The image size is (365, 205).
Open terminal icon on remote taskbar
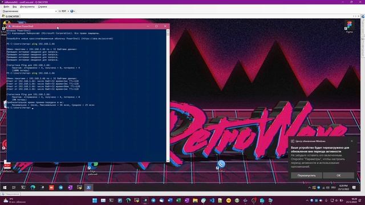click(23, 187)
